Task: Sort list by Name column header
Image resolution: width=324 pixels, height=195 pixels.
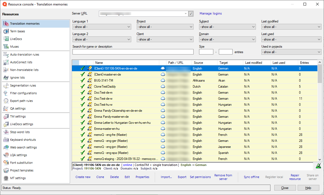Action: (126, 63)
